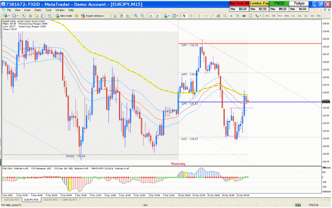The width and height of the screenshot is (332, 208).
Task: Open the Window menu
Action: pyautogui.click(x=60, y=10)
